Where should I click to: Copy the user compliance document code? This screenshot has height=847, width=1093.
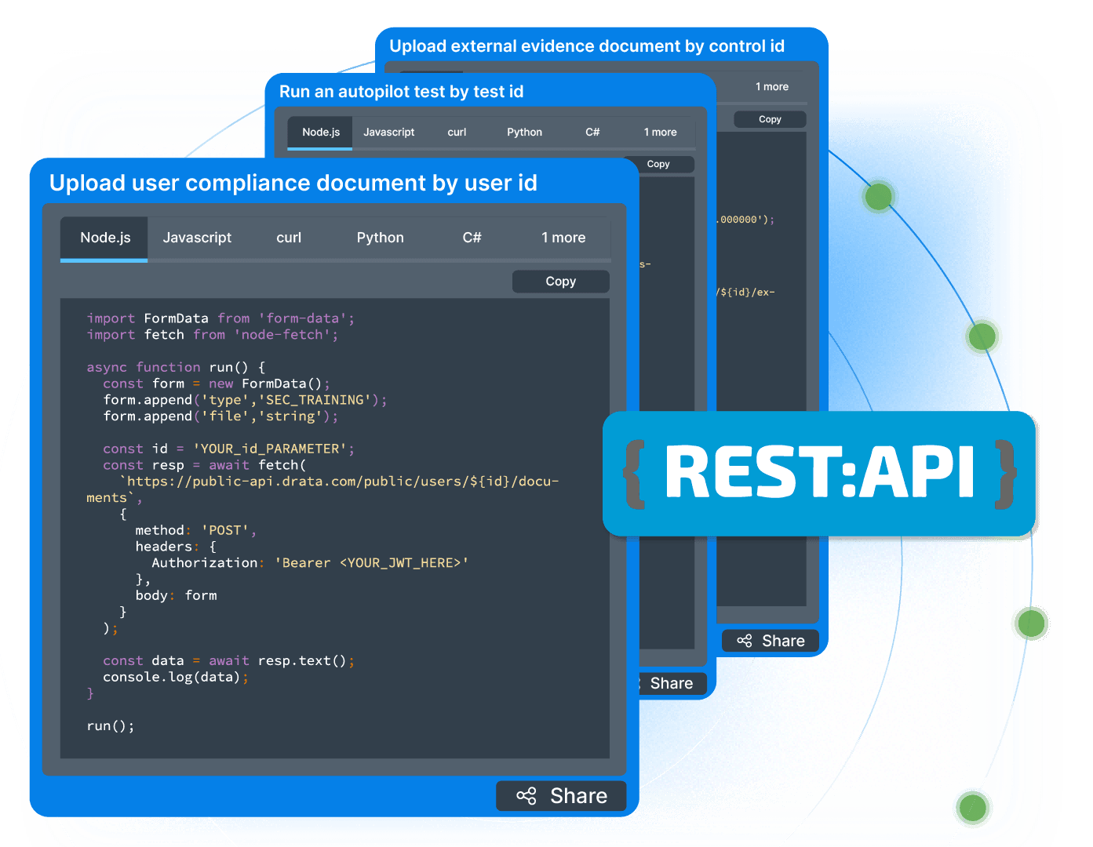coord(560,282)
